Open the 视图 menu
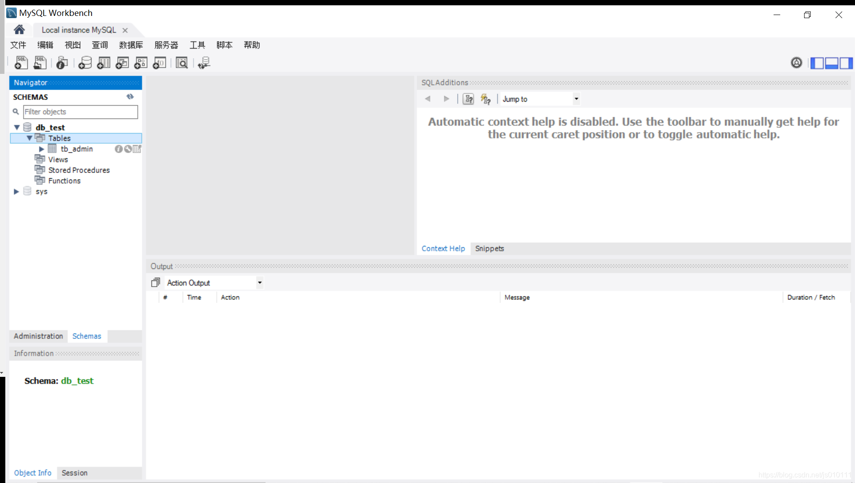The width and height of the screenshot is (855, 483). click(73, 45)
